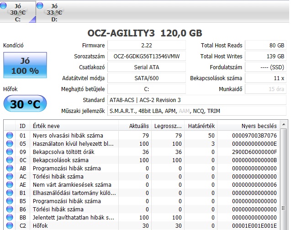Select row Elhasználódási tartomány külö...
Screen dimensions: 291x230
tap(142, 193)
